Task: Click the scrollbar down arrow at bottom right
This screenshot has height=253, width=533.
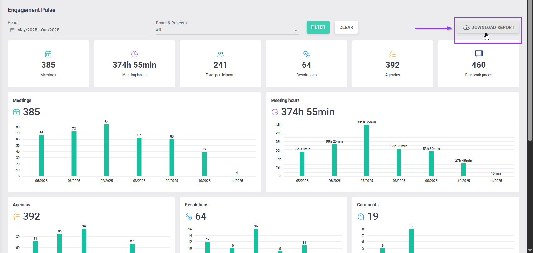Action: pos(530,250)
